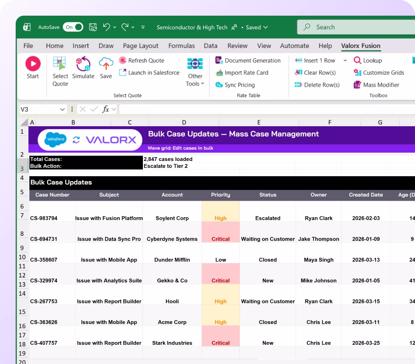The height and width of the screenshot is (364, 415).
Task: Click owner Maya Singh cell
Action: [x=319, y=253]
